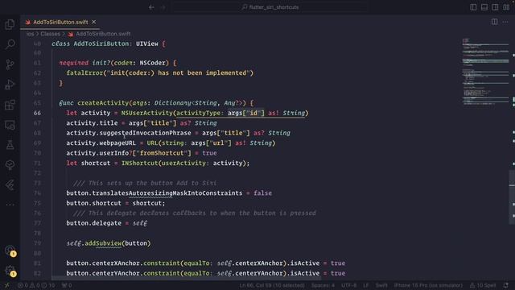Viewport: 515px width, 290px height.
Task: Click the ios breadcrumb segment
Action: click(30, 34)
